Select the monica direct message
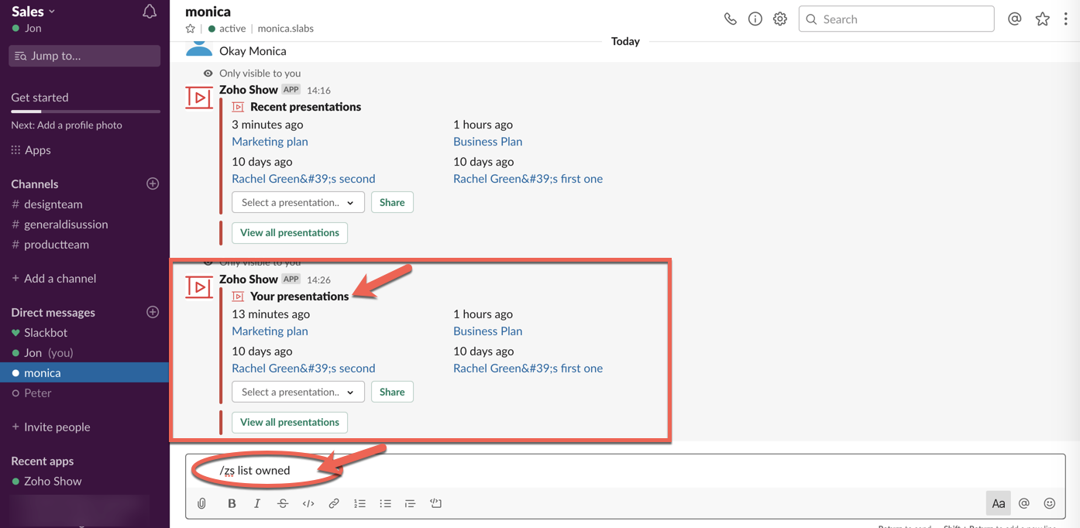Image resolution: width=1080 pixels, height=528 pixels. (84, 373)
